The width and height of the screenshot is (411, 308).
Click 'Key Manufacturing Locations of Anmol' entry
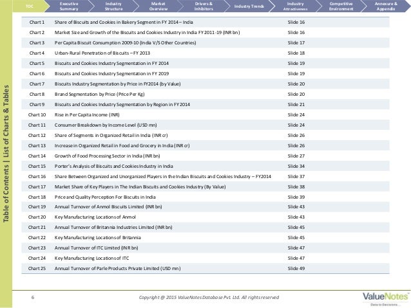(x=95, y=217)
